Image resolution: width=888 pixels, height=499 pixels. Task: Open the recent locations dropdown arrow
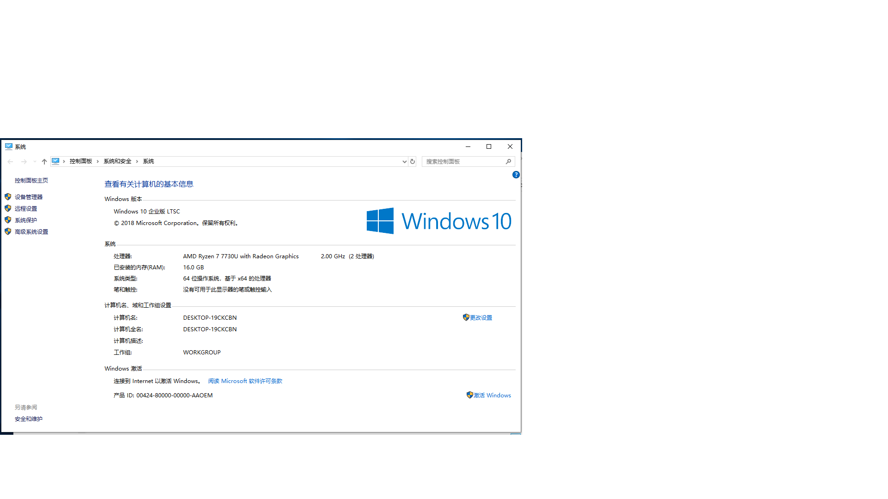35,162
